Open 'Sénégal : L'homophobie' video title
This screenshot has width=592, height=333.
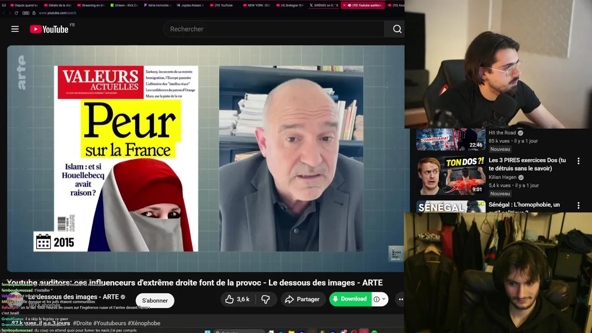point(524,208)
